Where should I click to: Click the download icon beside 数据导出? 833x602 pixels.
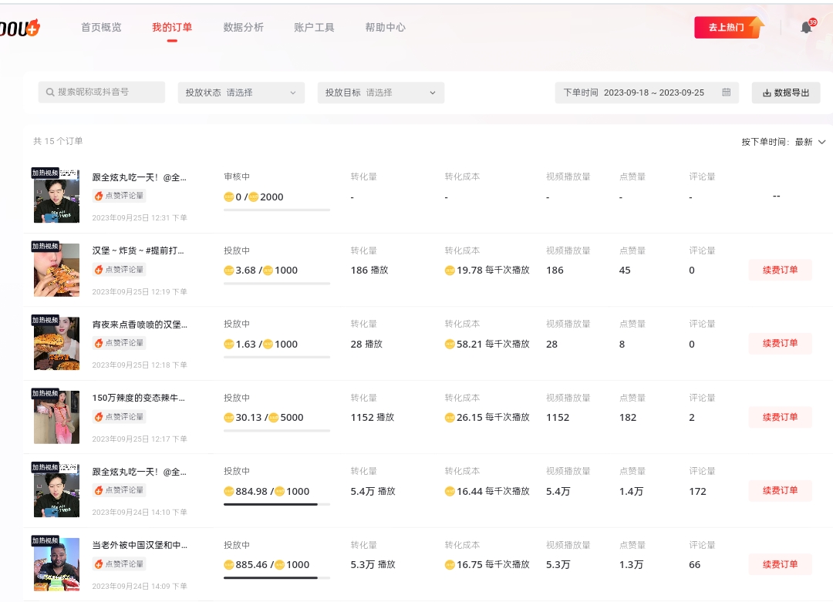pos(767,93)
